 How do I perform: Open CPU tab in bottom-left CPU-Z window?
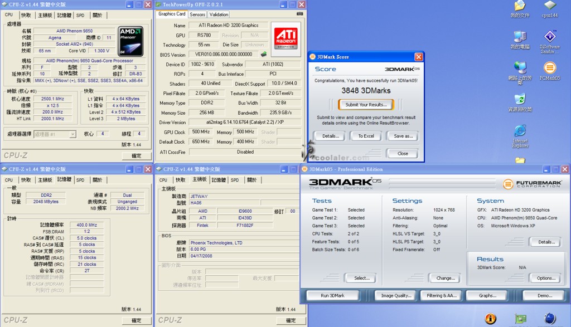coord(9,180)
